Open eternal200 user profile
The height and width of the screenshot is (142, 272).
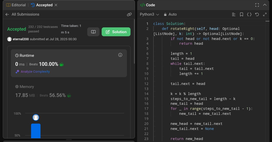(x=21, y=39)
